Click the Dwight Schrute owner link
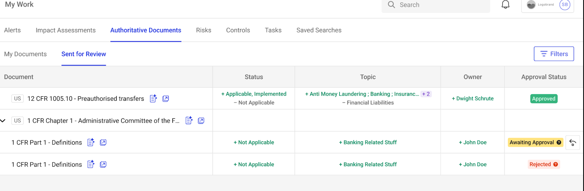Screen dimensions: 584x191 click(x=473, y=99)
